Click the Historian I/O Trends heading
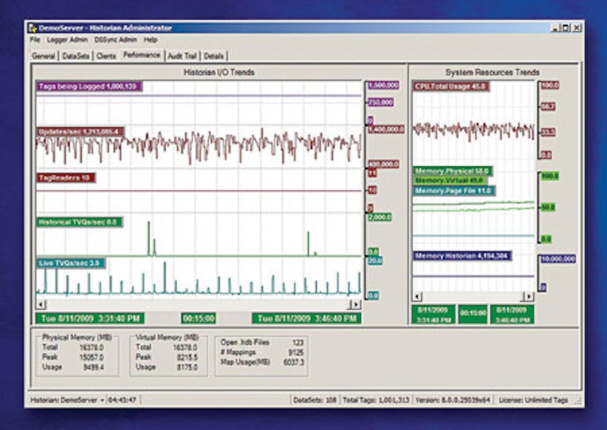 pyautogui.click(x=219, y=72)
